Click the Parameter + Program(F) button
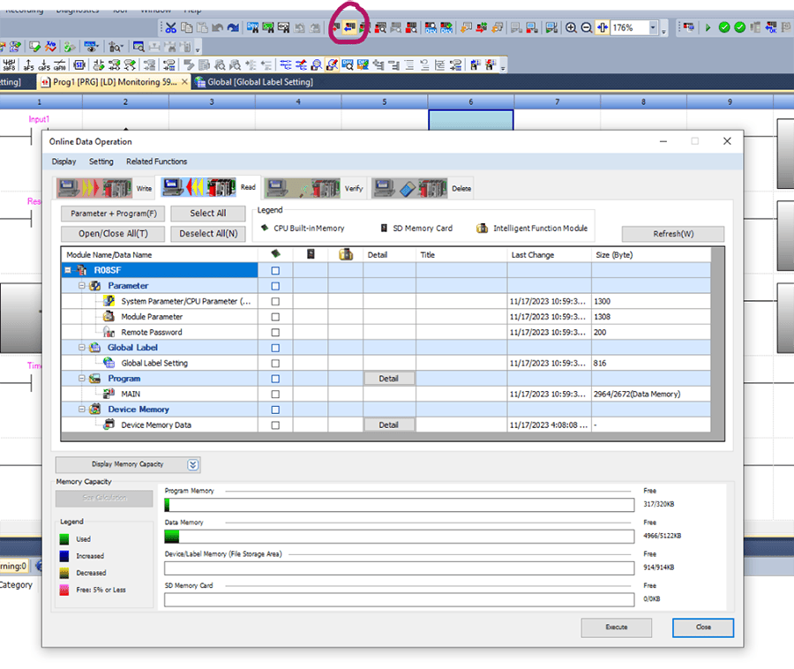Screen dimensions: 794x669 (113, 214)
